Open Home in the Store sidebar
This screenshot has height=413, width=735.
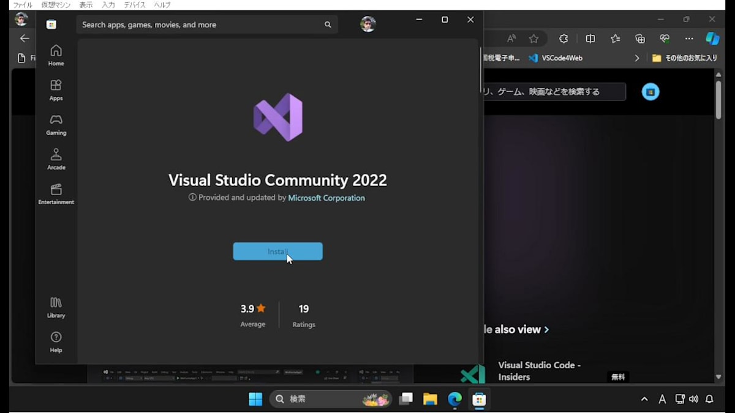coord(56,55)
